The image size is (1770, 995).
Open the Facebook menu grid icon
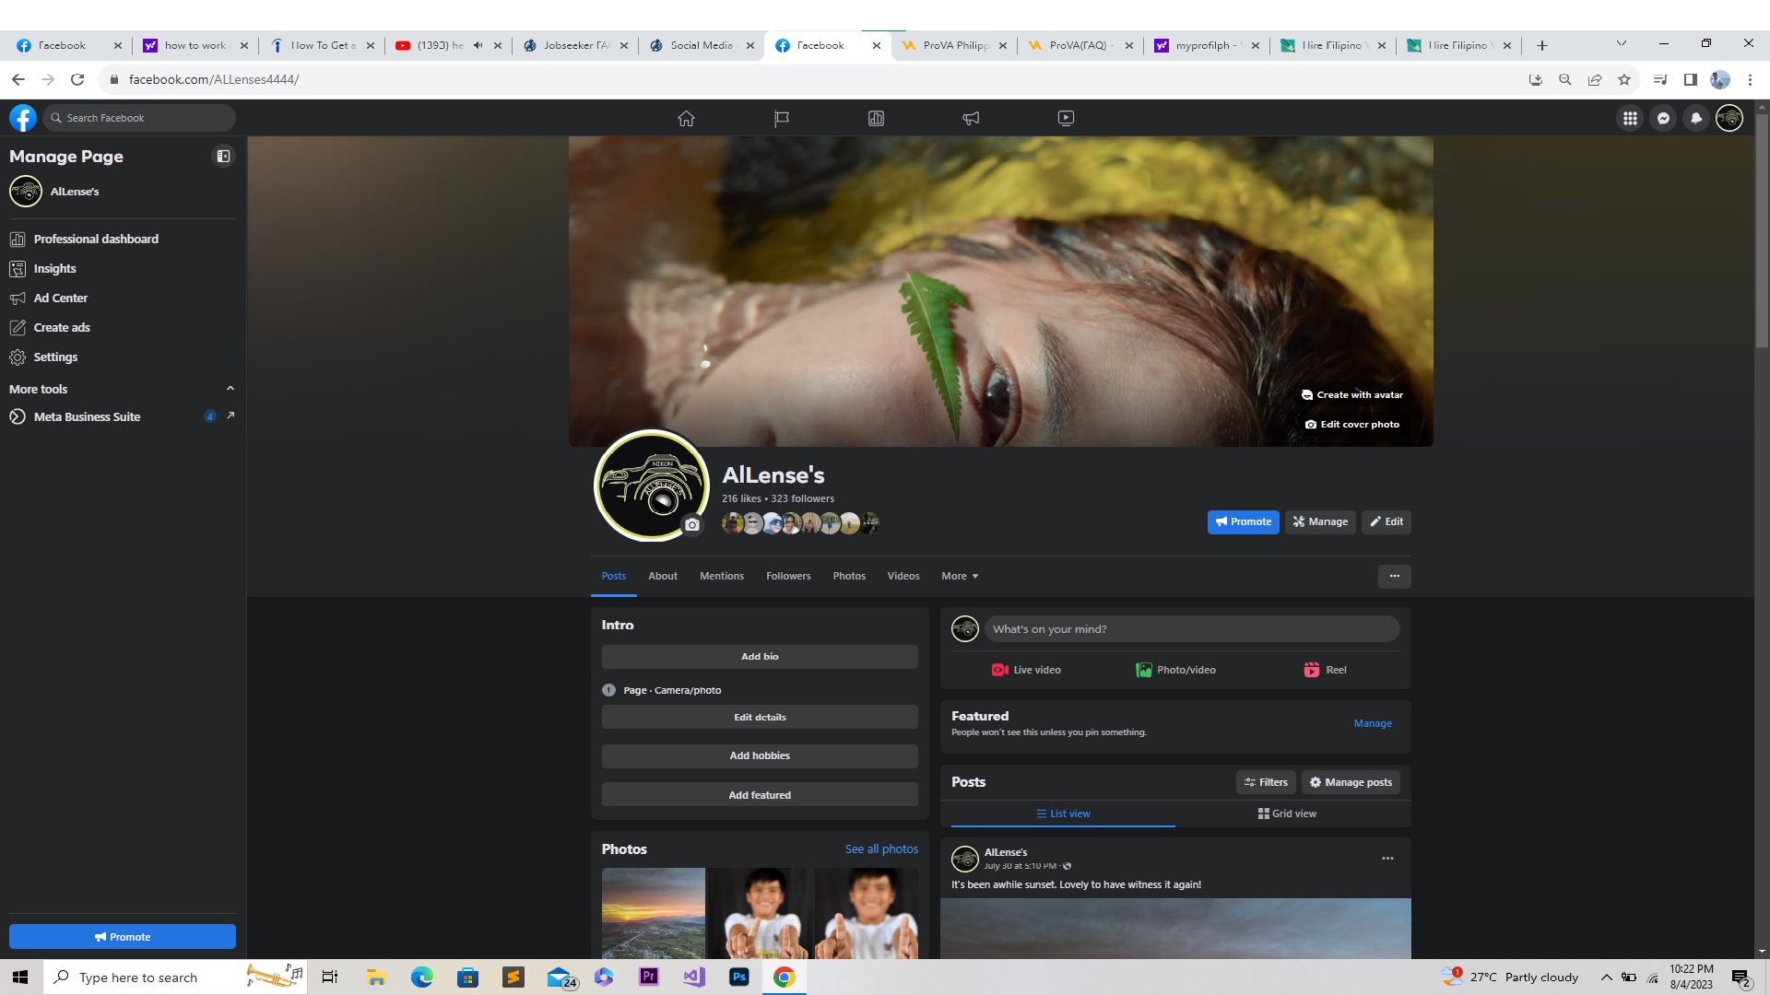(1630, 118)
